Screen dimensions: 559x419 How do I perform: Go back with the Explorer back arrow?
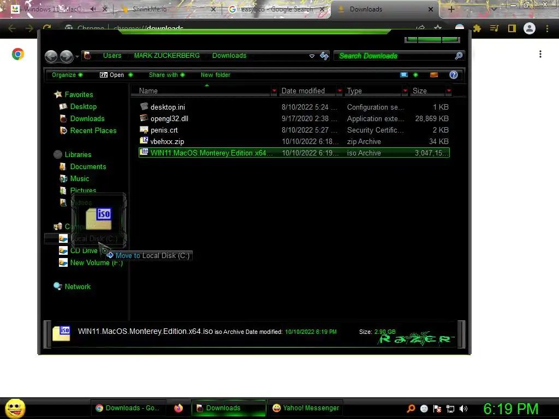51,56
